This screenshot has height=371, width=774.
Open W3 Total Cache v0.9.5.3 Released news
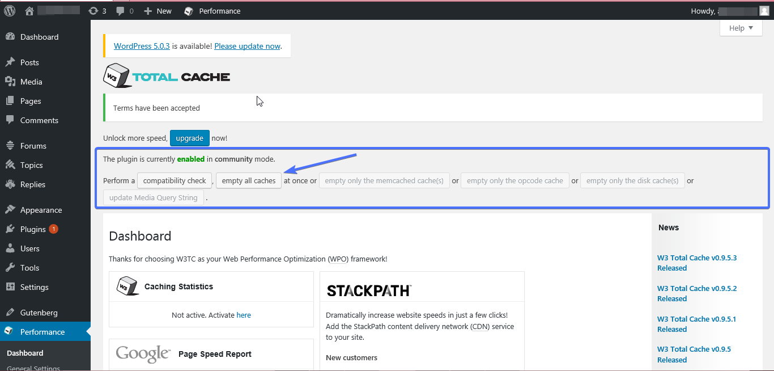[696, 263]
